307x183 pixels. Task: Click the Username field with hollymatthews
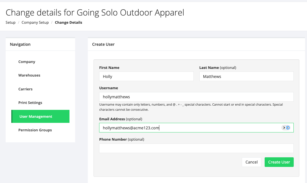[x=196, y=97]
